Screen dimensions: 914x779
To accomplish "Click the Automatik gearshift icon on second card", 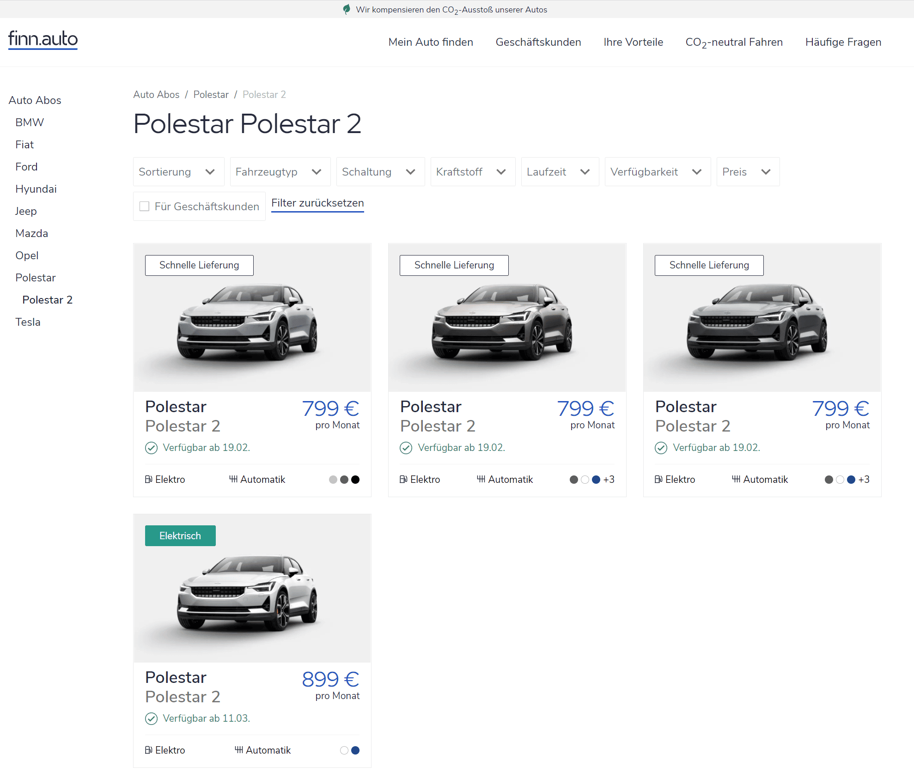I will click(x=481, y=480).
